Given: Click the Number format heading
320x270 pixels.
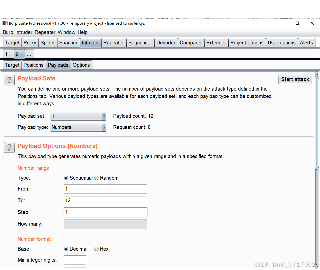Looking at the screenshot, I should [34, 239].
